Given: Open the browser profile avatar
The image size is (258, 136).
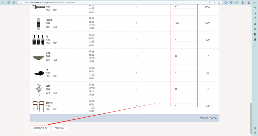Looking at the screenshot, I should (249, 3).
